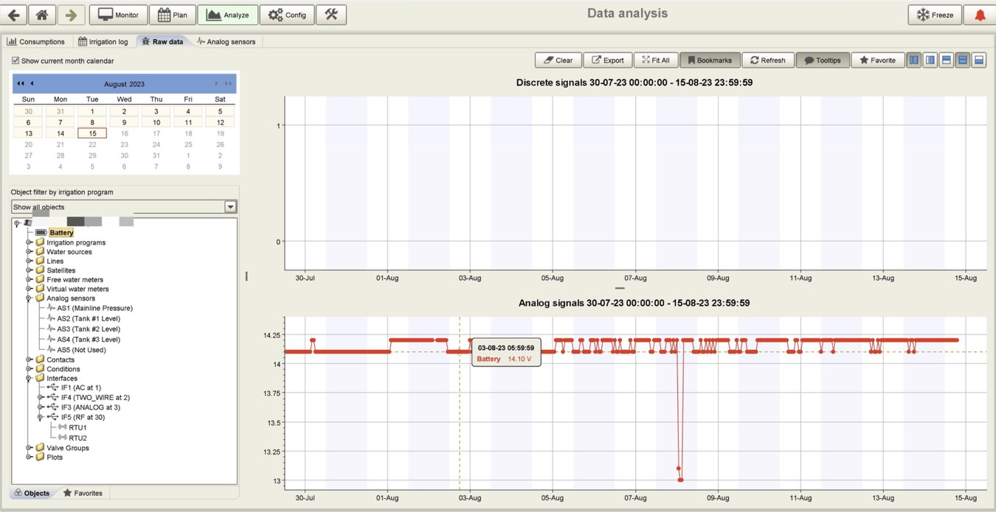This screenshot has width=996, height=512.
Task: Click the Valve Groups folder icon
Action: coord(40,448)
